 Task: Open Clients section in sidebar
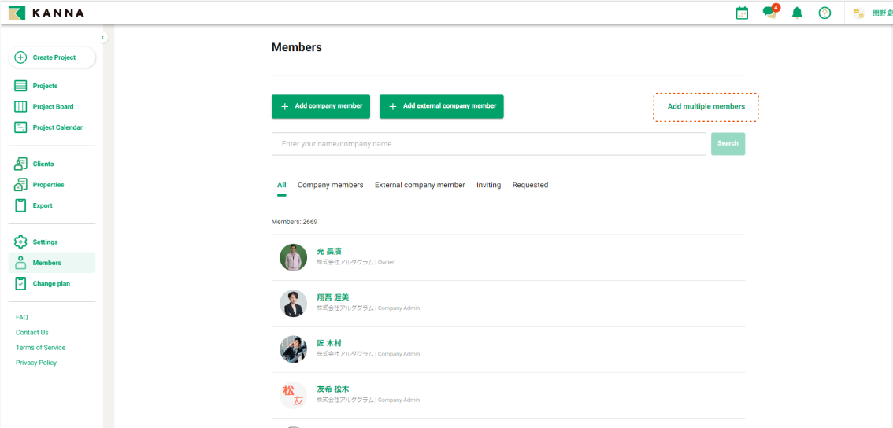point(43,164)
